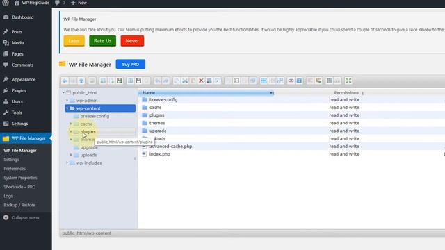Click the Invert selection toolbar icon
Viewport: 445px width, 250px height.
pyautogui.click(x=280, y=81)
